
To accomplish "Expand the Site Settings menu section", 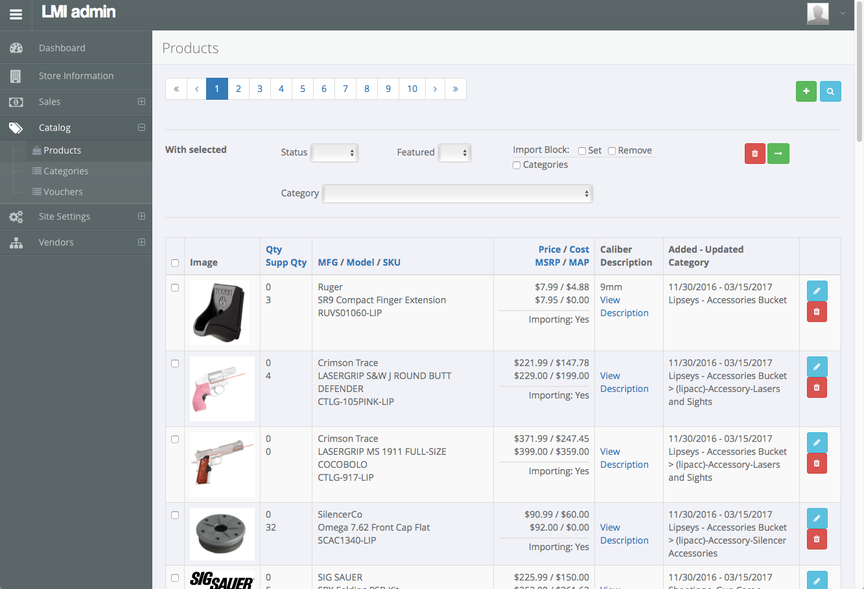I will tap(141, 216).
